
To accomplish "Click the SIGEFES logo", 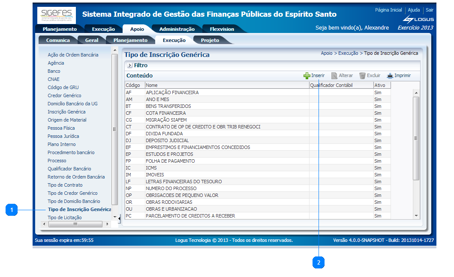I will click(57, 15).
